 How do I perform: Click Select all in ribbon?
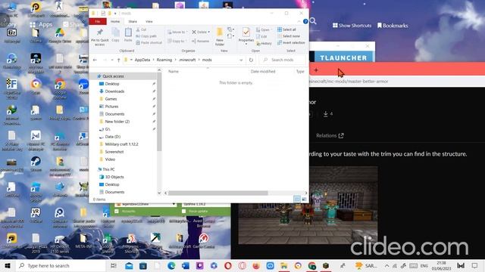286,29
